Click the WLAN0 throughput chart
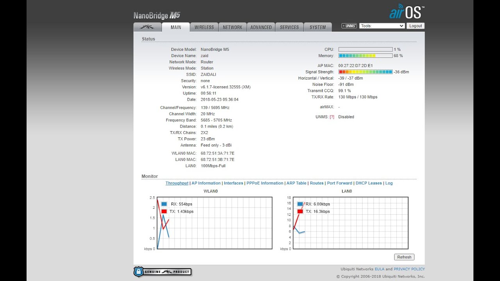 coord(214,223)
